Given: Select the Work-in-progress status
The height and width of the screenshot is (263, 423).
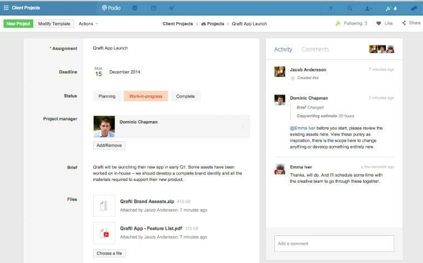Looking at the screenshot, I should (146, 96).
